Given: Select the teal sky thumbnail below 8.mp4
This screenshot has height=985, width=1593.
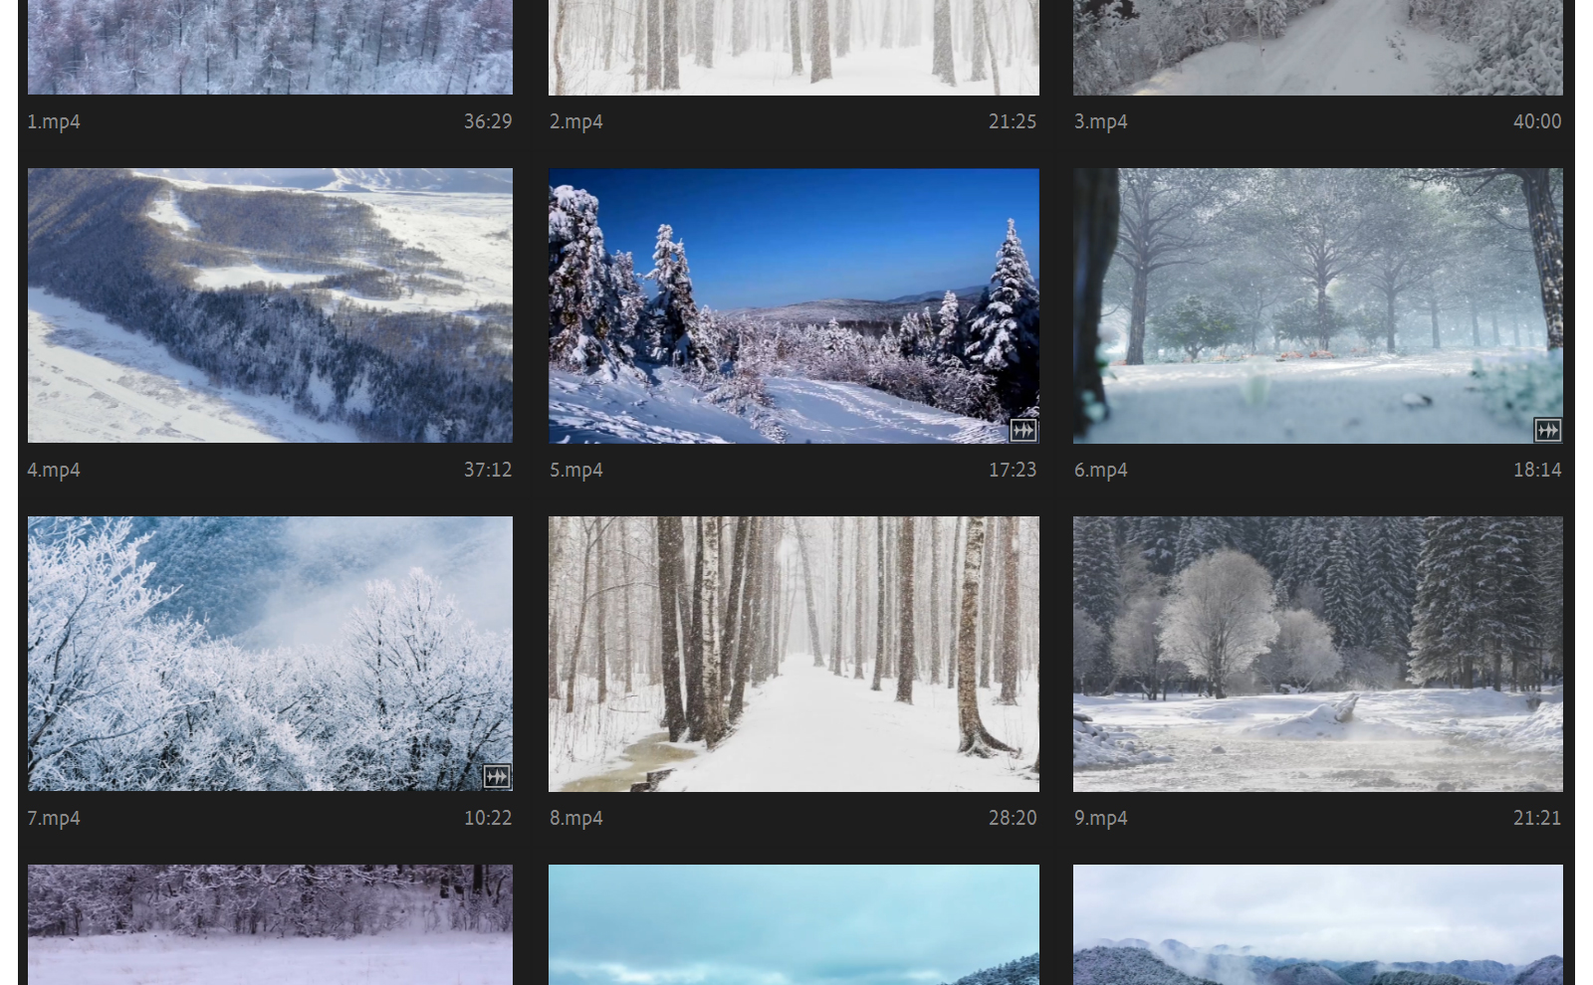Looking at the screenshot, I should 794,924.
